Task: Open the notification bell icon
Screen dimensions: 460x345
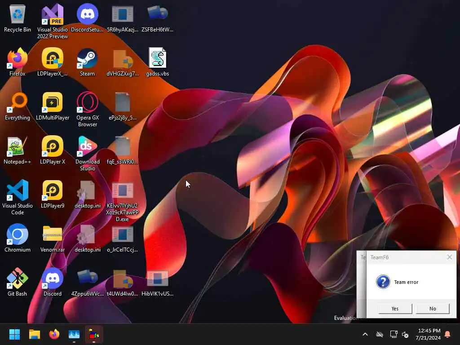Action: click(x=448, y=334)
